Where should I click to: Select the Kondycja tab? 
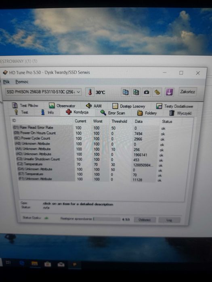pyautogui.click(x=77, y=112)
